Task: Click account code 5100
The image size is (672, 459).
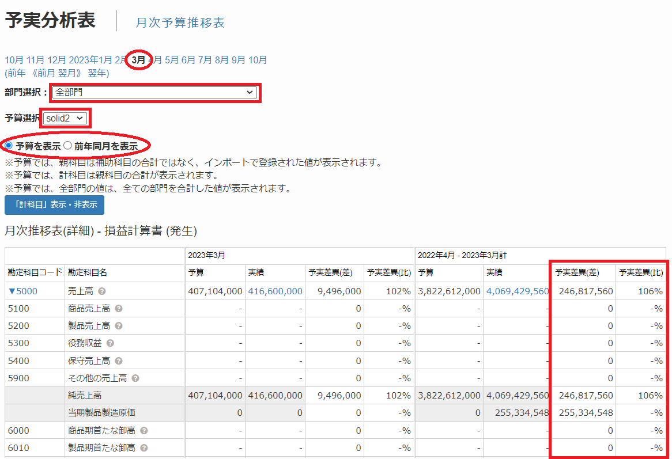Action: pyautogui.click(x=18, y=308)
